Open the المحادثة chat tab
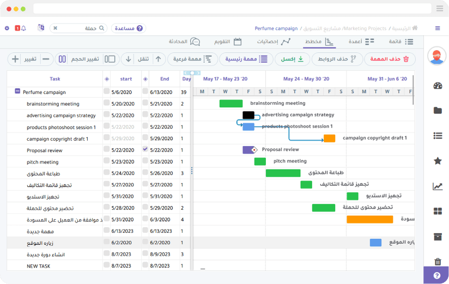Screen dimensions: 449x284 click(184, 41)
